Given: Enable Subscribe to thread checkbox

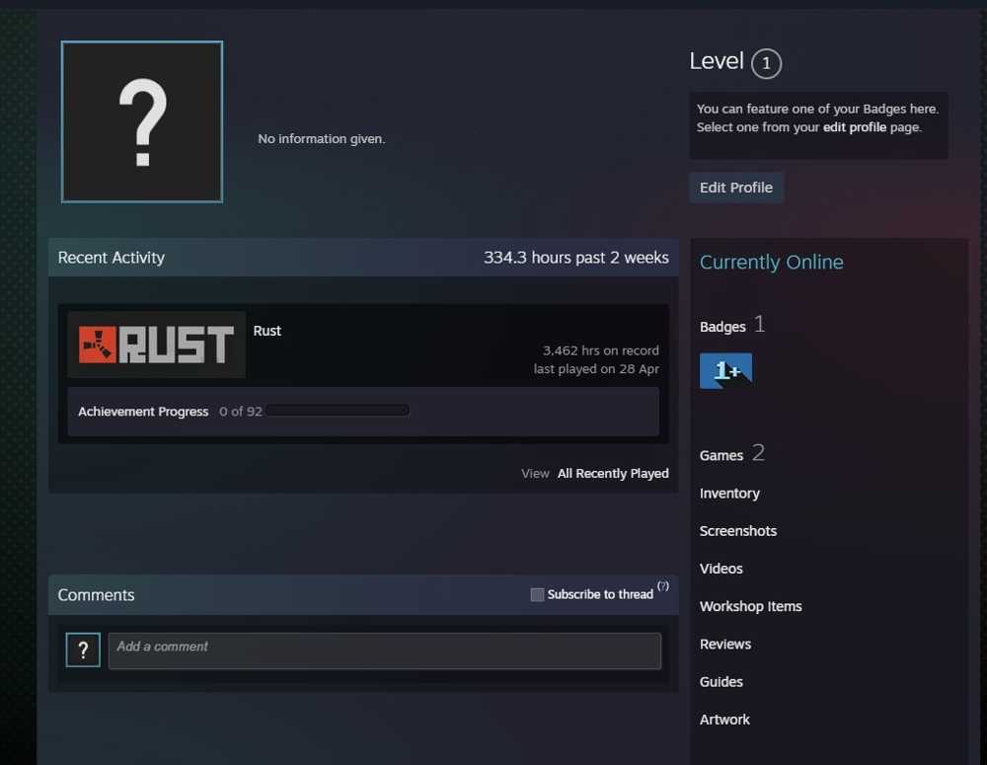Looking at the screenshot, I should coord(537,594).
